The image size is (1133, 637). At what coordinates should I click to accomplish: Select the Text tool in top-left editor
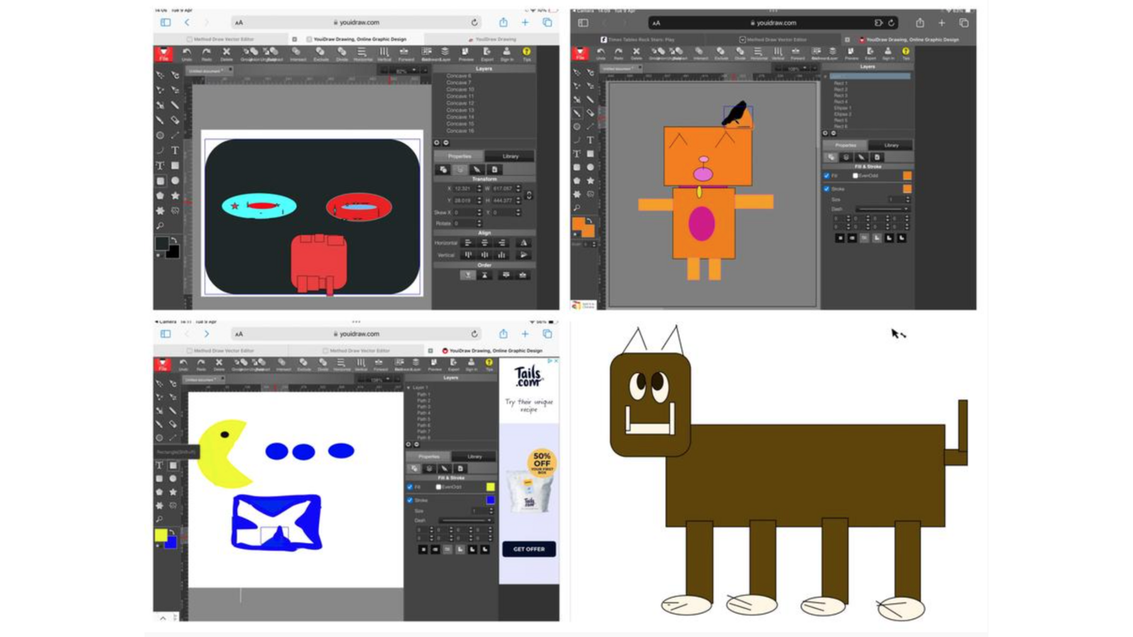click(x=175, y=151)
